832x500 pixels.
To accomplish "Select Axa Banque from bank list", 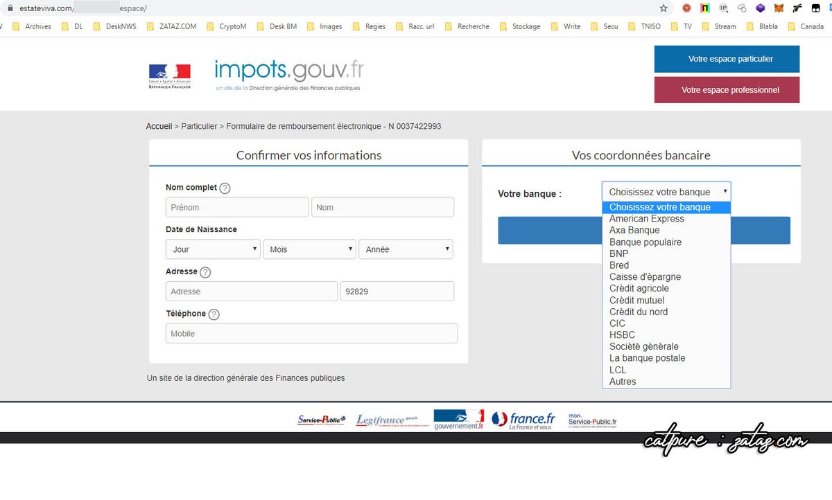I will click(666, 230).
